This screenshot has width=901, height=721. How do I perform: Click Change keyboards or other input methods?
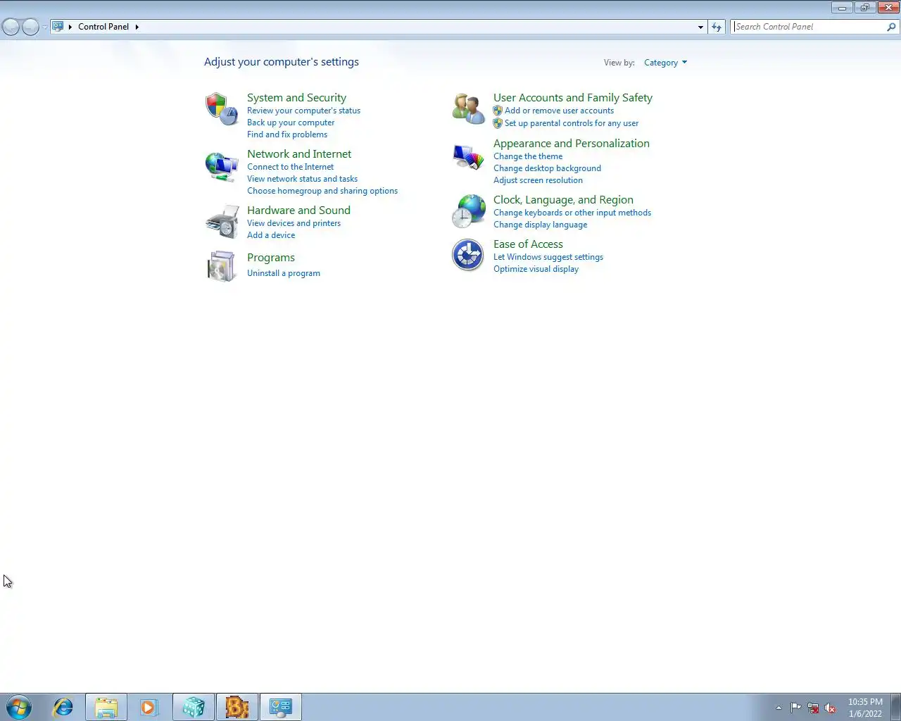click(x=572, y=213)
